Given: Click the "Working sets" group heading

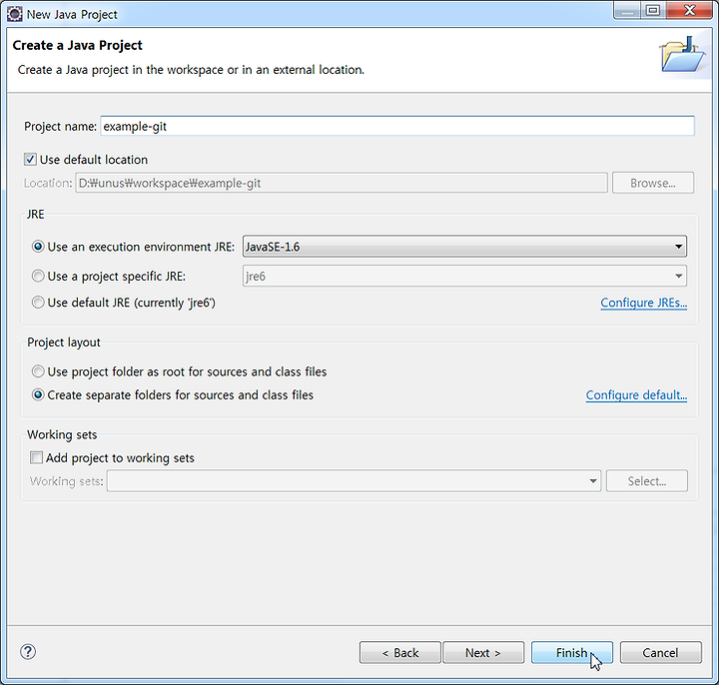Looking at the screenshot, I should [62, 434].
